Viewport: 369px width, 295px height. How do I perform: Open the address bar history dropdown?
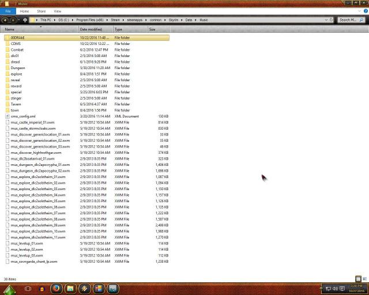tap(326, 20)
